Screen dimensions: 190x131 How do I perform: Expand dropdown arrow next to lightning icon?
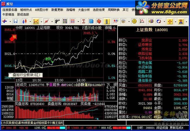[x=52, y=22]
